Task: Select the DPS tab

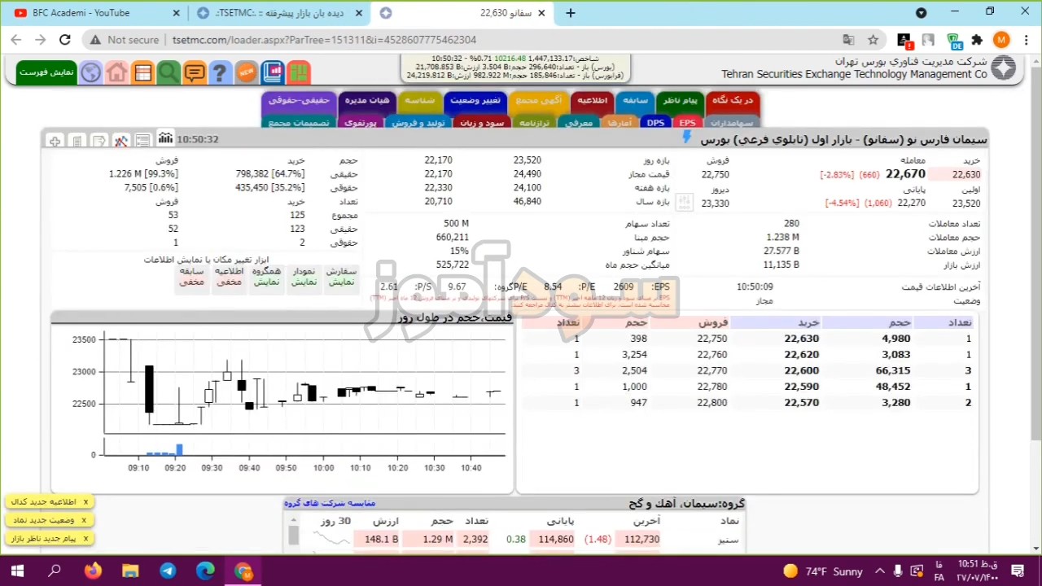Action: pos(655,123)
